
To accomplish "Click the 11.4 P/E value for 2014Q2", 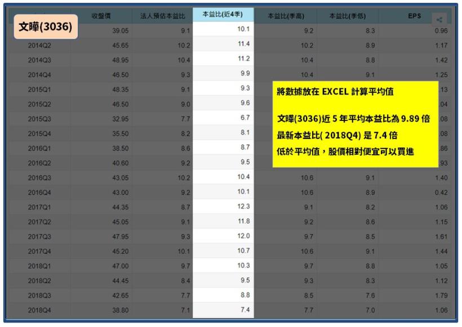I will click(243, 44).
